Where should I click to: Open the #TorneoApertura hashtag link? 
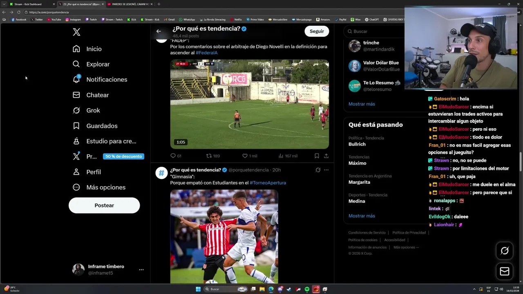(x=268, y=183)
